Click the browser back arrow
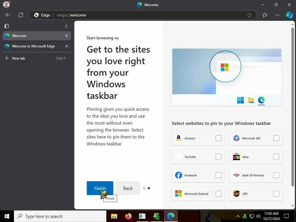296x222 pixels. coord(8,15)
